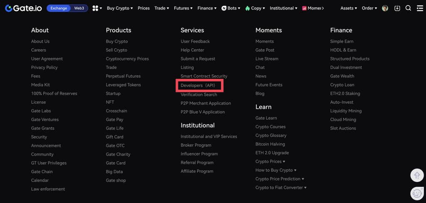This screenshot has height=203, width=426.
Task: Expand the Futures dropdown menu
Action: (183, 8)
